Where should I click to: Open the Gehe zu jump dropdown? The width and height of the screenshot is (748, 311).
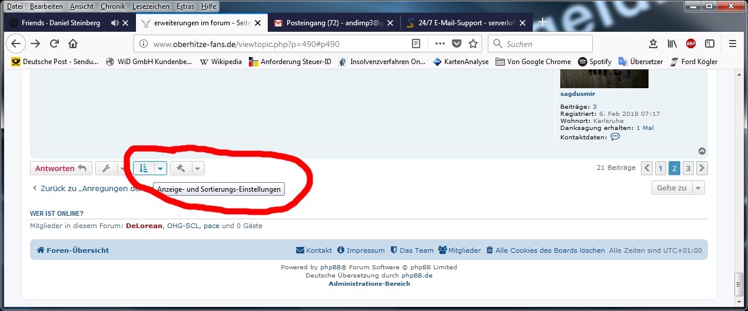pyautogui.click(x=678, y=188)
